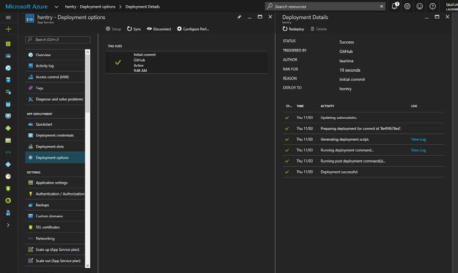The width and height of the screenshot is (458, 273).
Task: Open Backups menu item
Action: (55, 205)
